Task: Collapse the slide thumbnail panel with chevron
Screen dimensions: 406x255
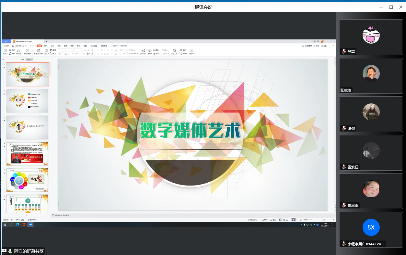Action: click(3, 59)
